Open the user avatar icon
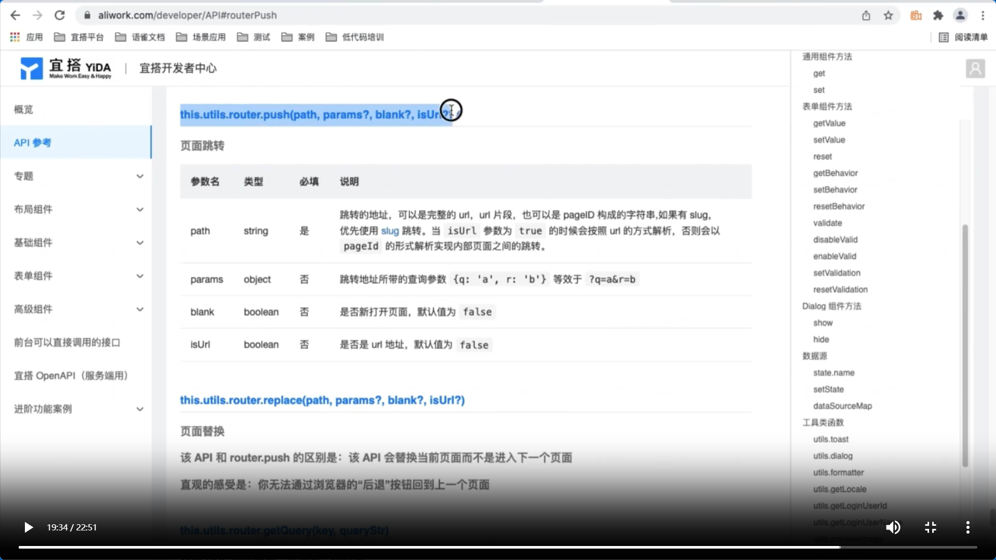Image resolution: width=996 pixels, height=560 pixels. pos(975,68)
